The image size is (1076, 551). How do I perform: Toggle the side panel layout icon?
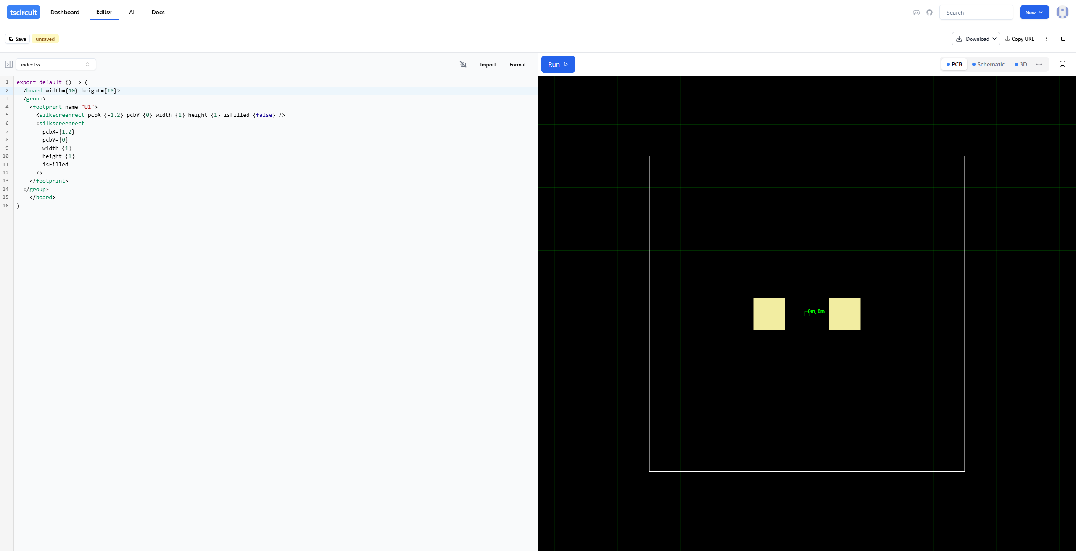[1063, 39]
